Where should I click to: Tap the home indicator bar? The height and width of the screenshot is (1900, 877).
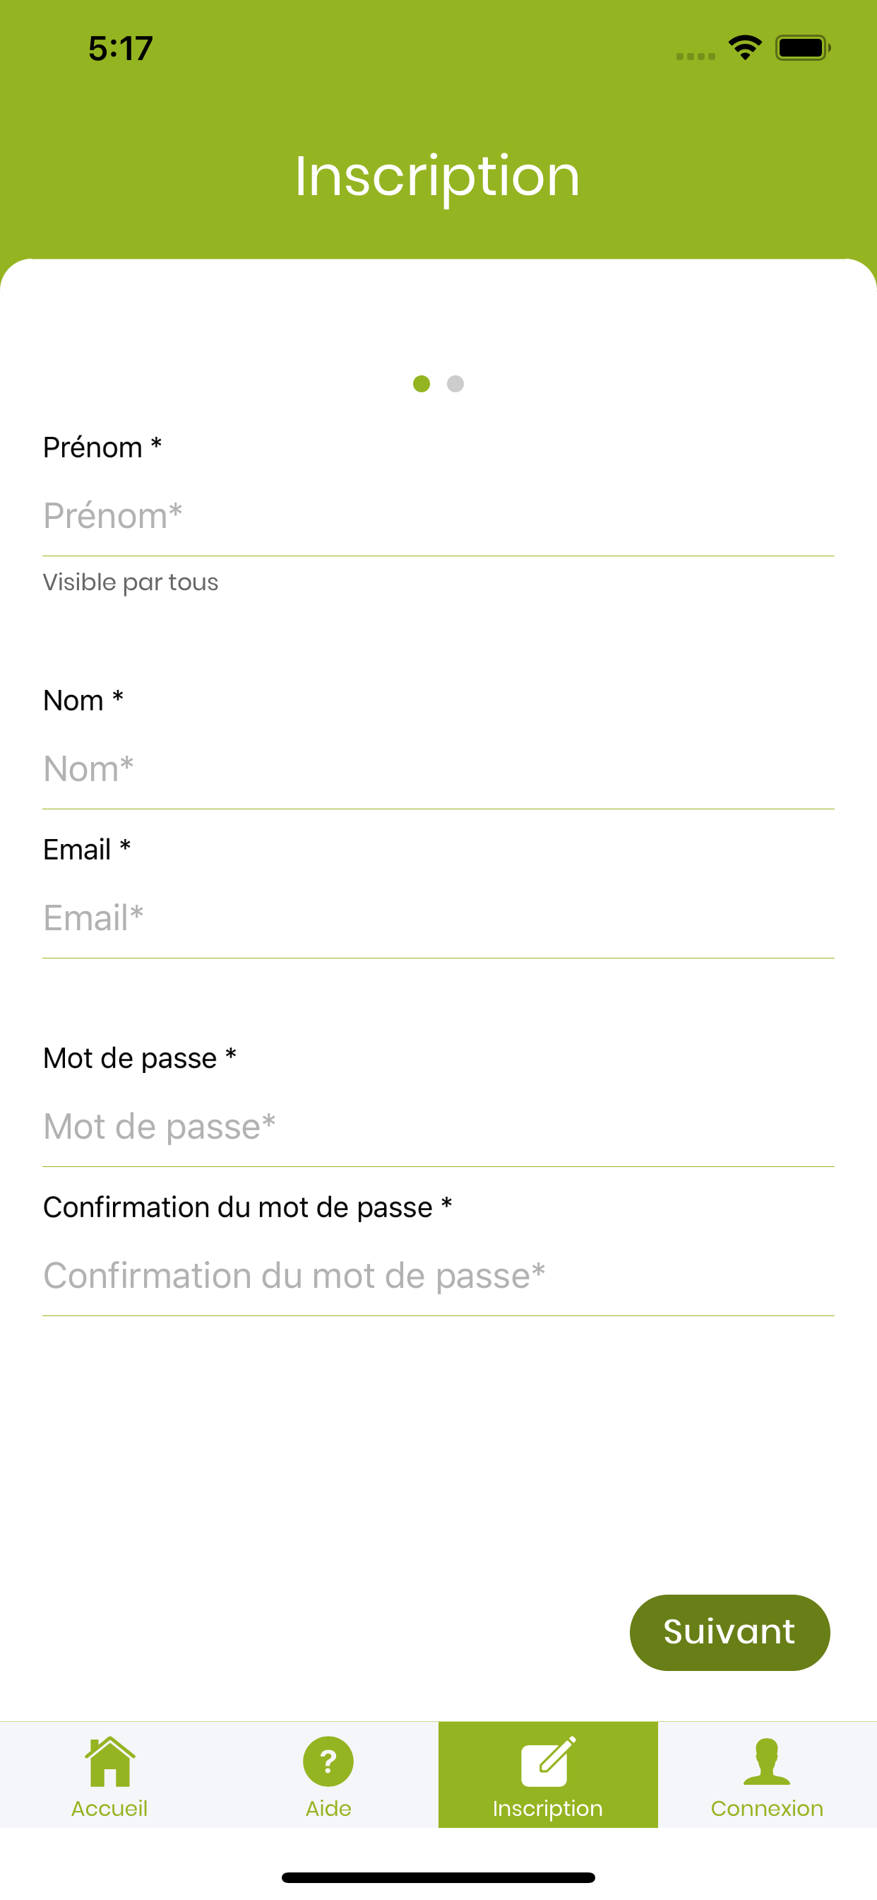pos(438,1877)
